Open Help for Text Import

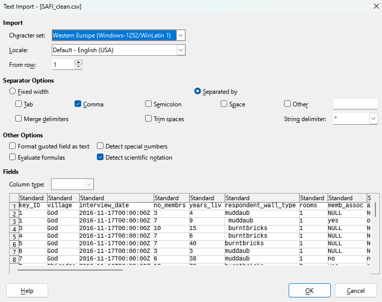pyautogui.click(x=27, y=290)
